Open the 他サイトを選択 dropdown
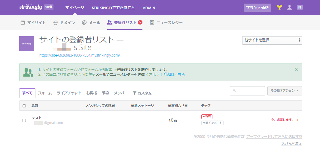 click(x=272, y=40)
